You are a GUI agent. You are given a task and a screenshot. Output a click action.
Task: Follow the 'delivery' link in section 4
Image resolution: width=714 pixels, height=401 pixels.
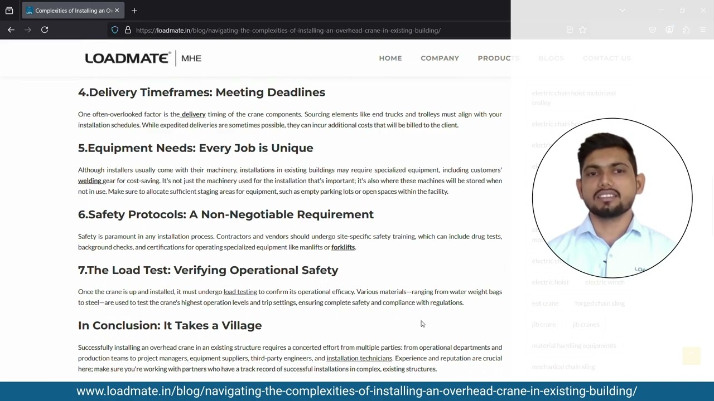[194, 114]
